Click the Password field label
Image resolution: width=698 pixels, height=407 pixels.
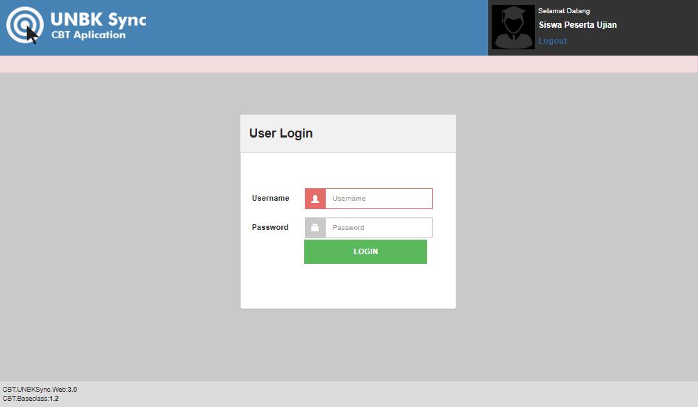tap(270, 227)
